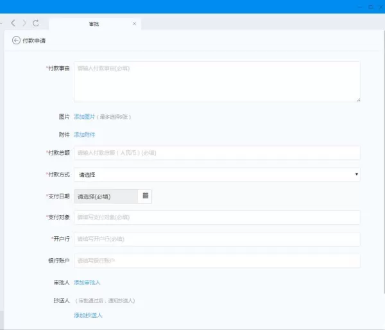385x330 pixels.
Task: Open the calendar picker icon for 支付日期
Action: [x=146, y=196]
